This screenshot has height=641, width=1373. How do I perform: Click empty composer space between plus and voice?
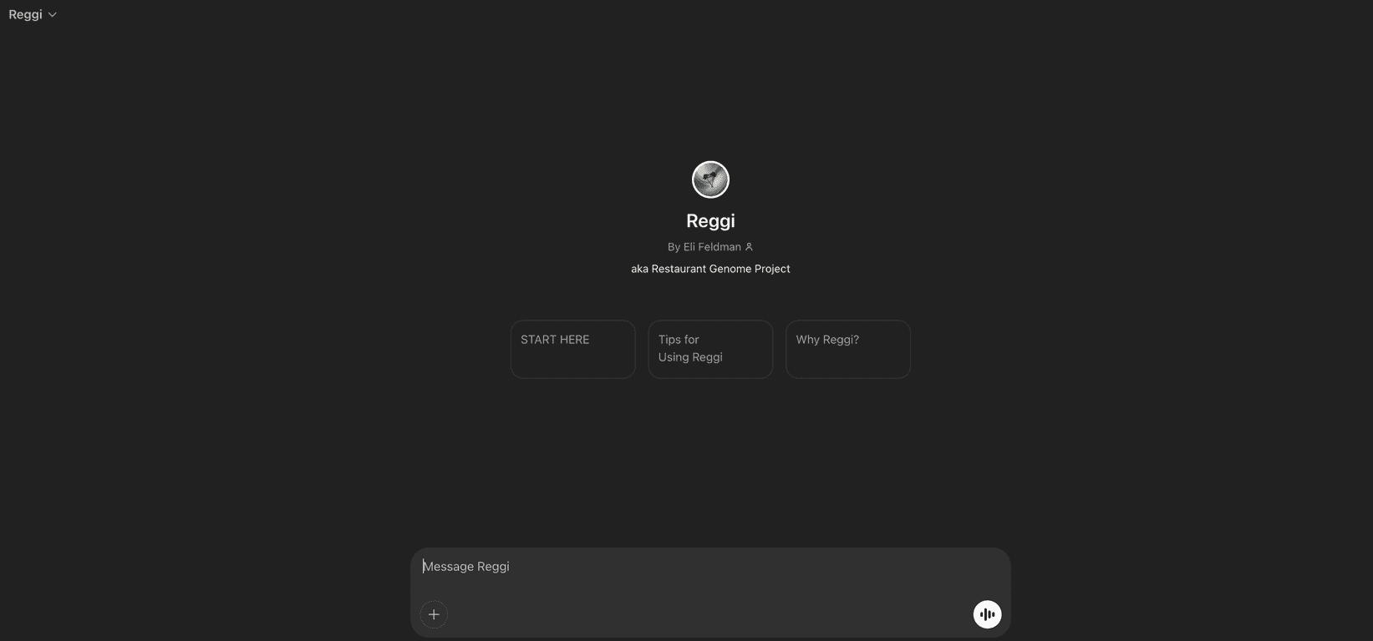(710, 614)
